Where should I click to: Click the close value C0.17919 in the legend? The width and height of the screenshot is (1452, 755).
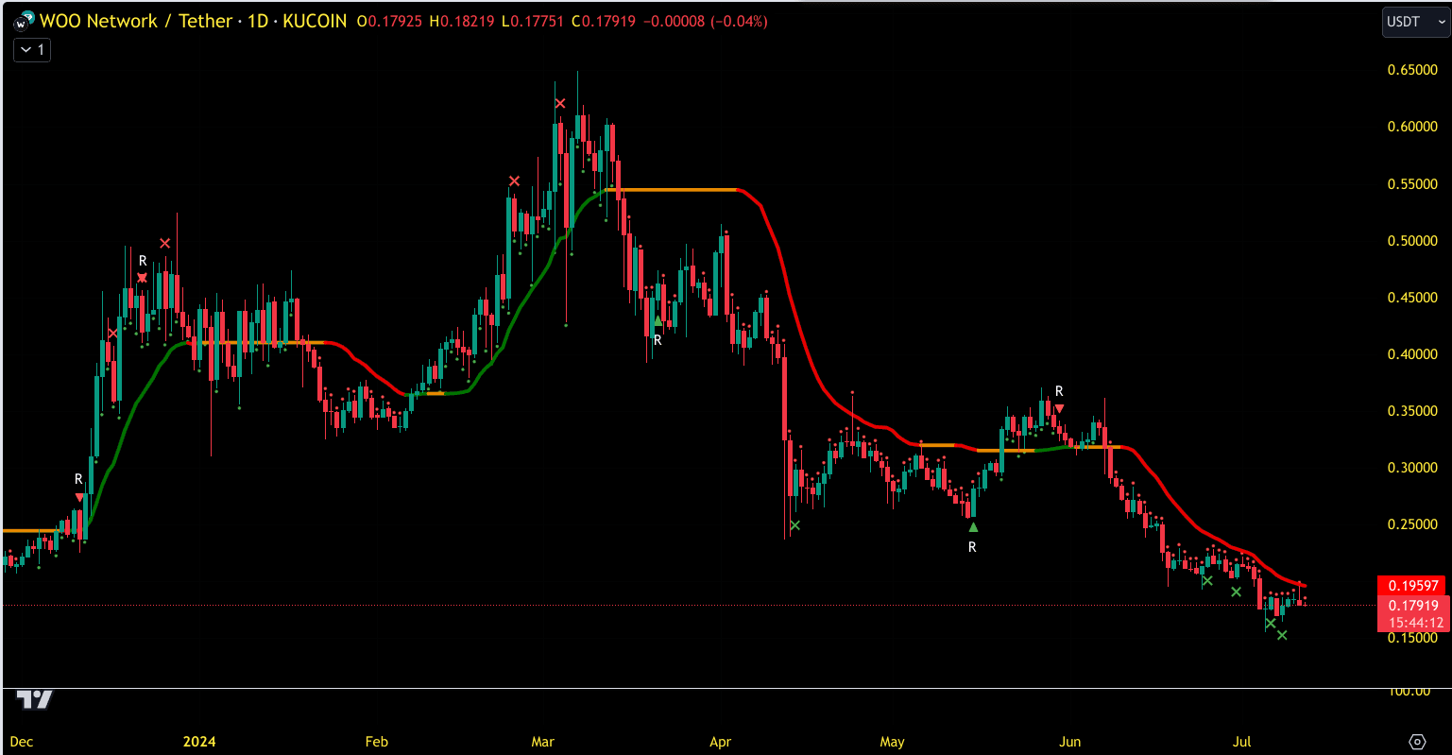pos(605,21)
